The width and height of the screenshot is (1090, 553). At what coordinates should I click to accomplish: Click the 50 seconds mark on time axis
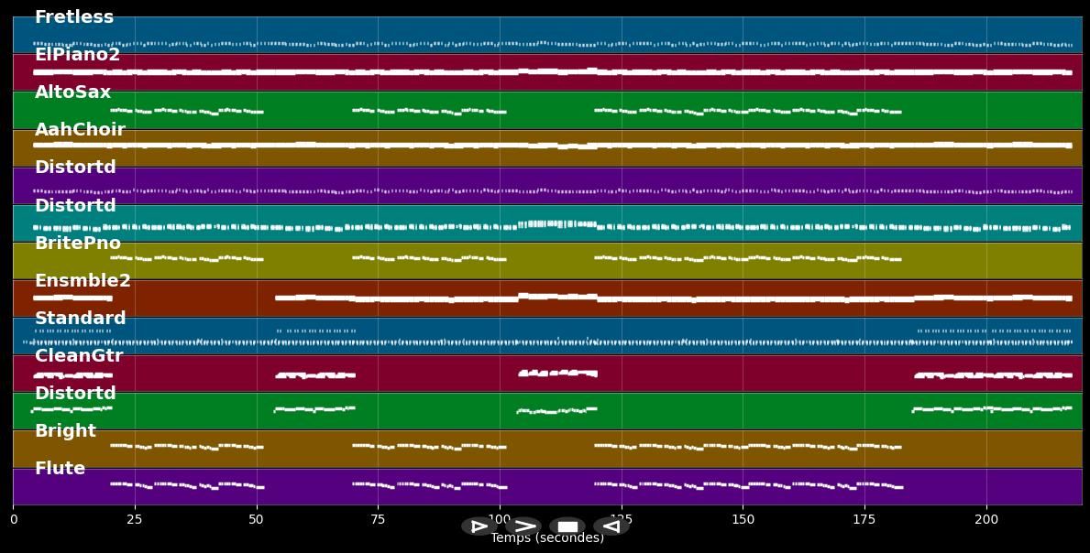256,520
